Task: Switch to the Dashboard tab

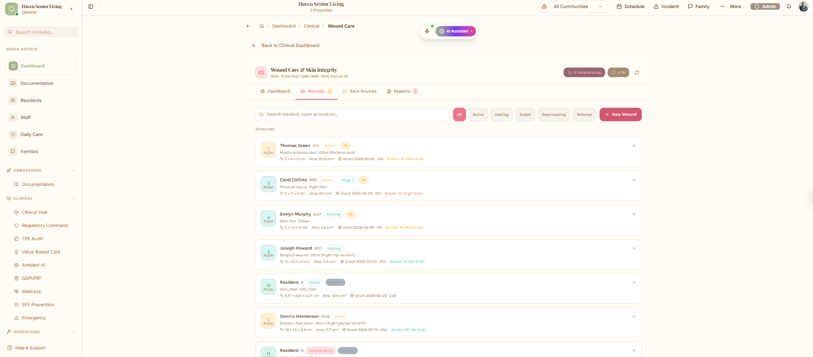Action: coord(275,91)
